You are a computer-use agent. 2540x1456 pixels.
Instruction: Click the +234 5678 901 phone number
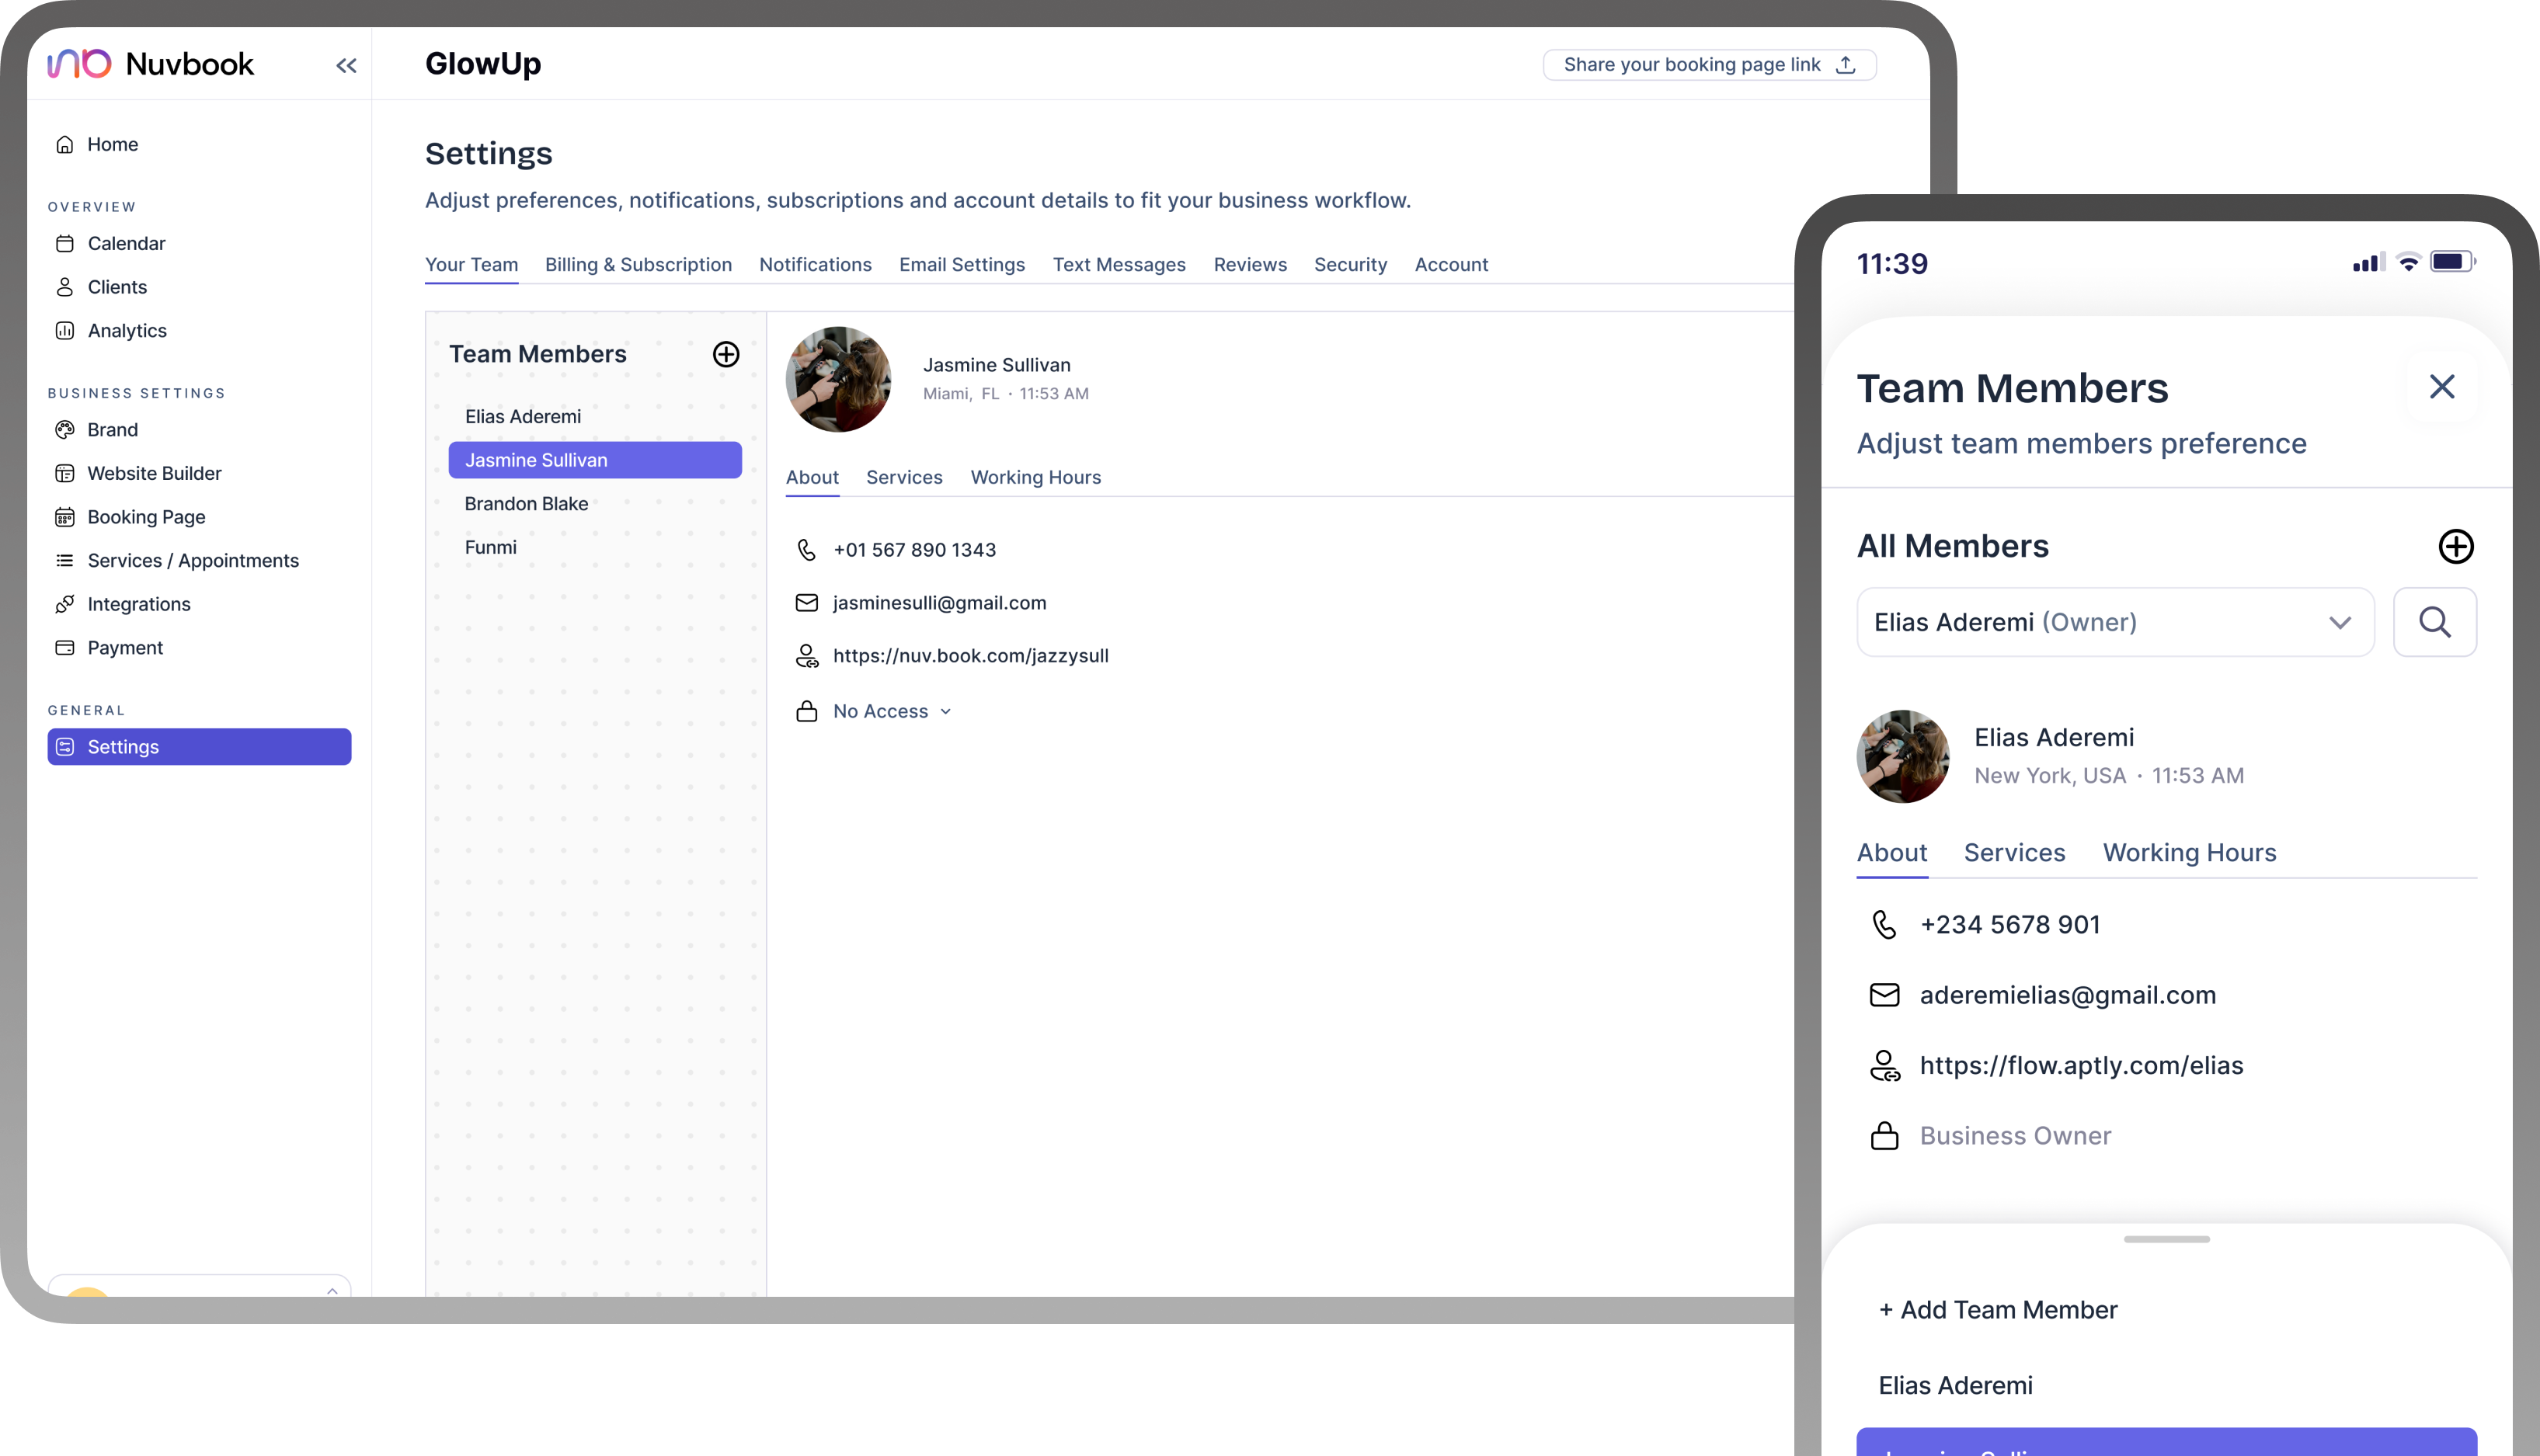(x=2009, y=925)
